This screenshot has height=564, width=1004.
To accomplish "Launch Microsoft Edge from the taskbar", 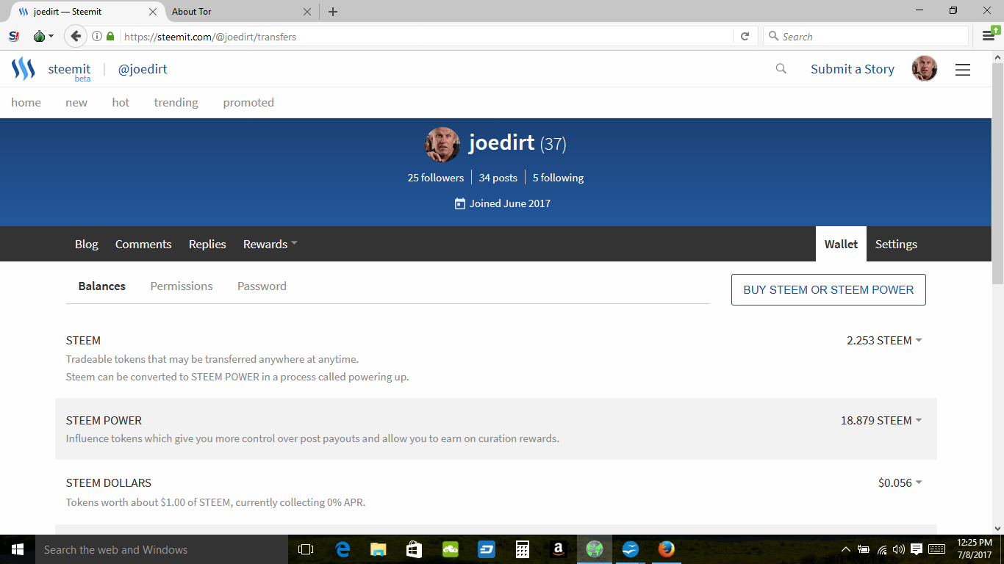I will coord(343,549).
